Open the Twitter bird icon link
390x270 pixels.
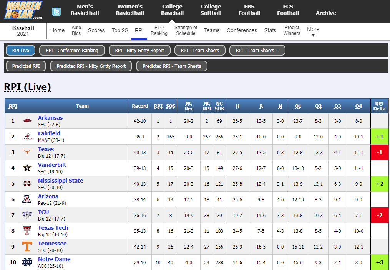pyautogui.click(x=56, y=12)
